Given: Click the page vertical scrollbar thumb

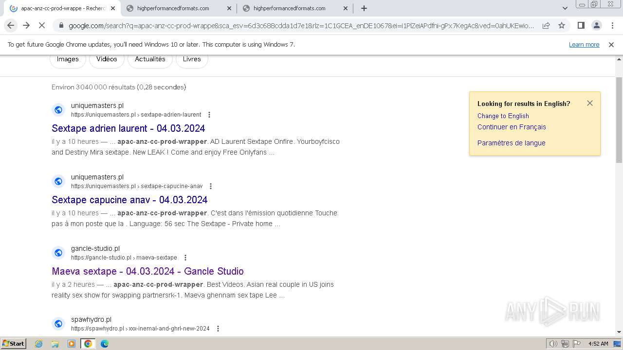Looking at the screenshot, I should pyautogui.click(x=619, y=120).
